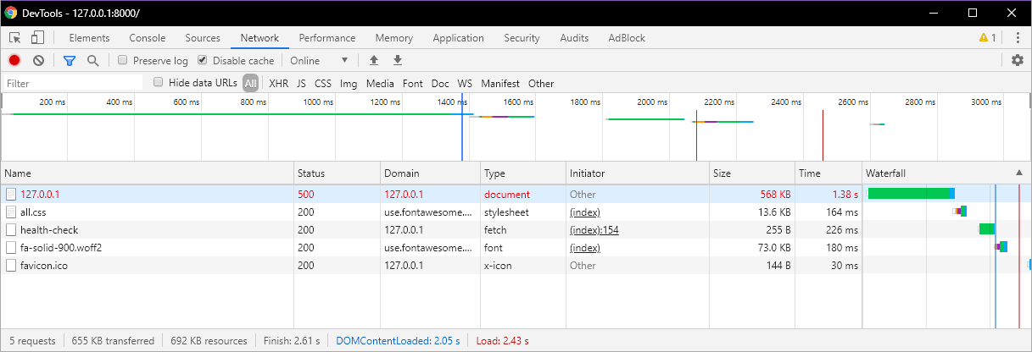Click into the Filter text field

pos(73,83)
